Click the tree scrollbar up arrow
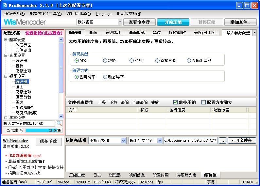This screenshot has height=186, width=260. pos(61,40)
